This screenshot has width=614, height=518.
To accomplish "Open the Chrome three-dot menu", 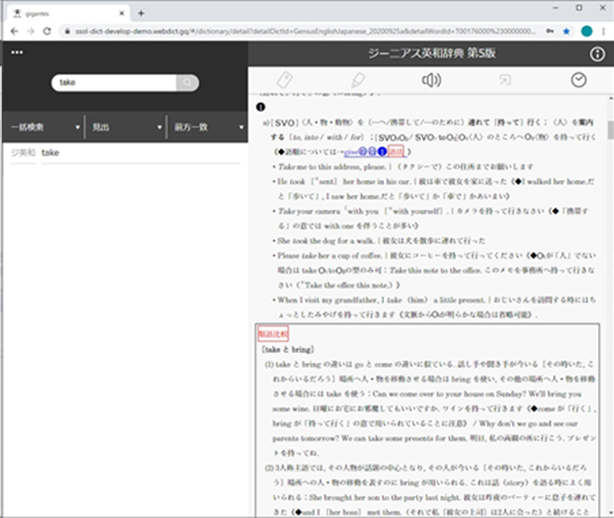I will [604, 31].
